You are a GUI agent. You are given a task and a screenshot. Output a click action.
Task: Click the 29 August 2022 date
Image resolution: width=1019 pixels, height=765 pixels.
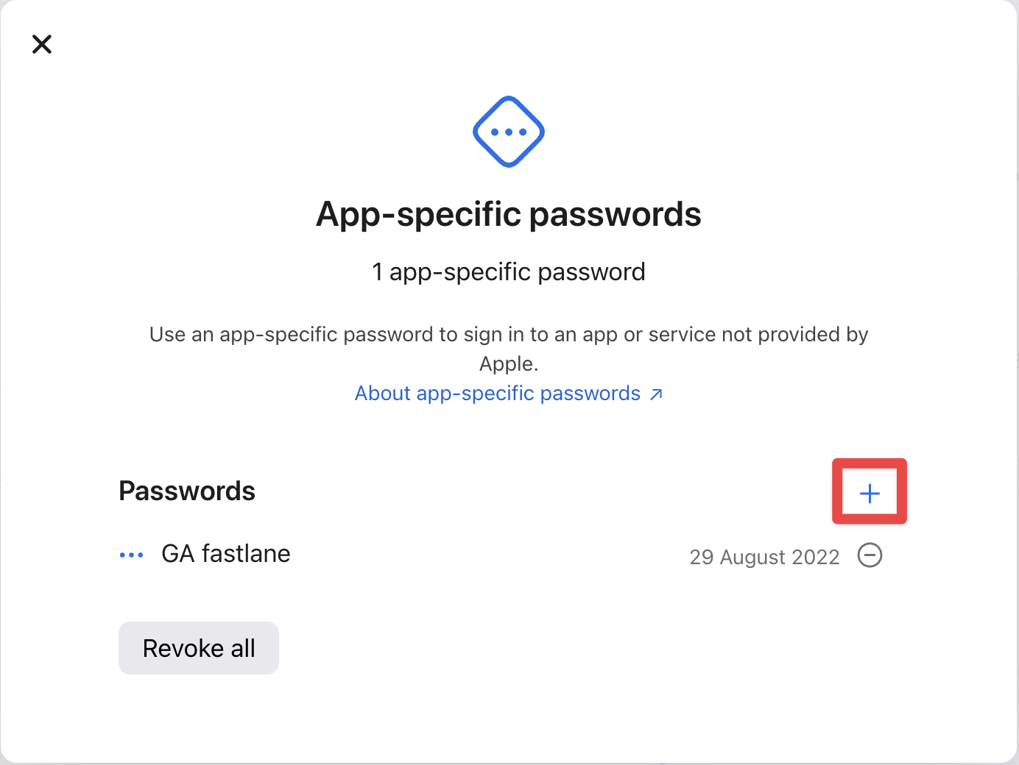[764, 557]
